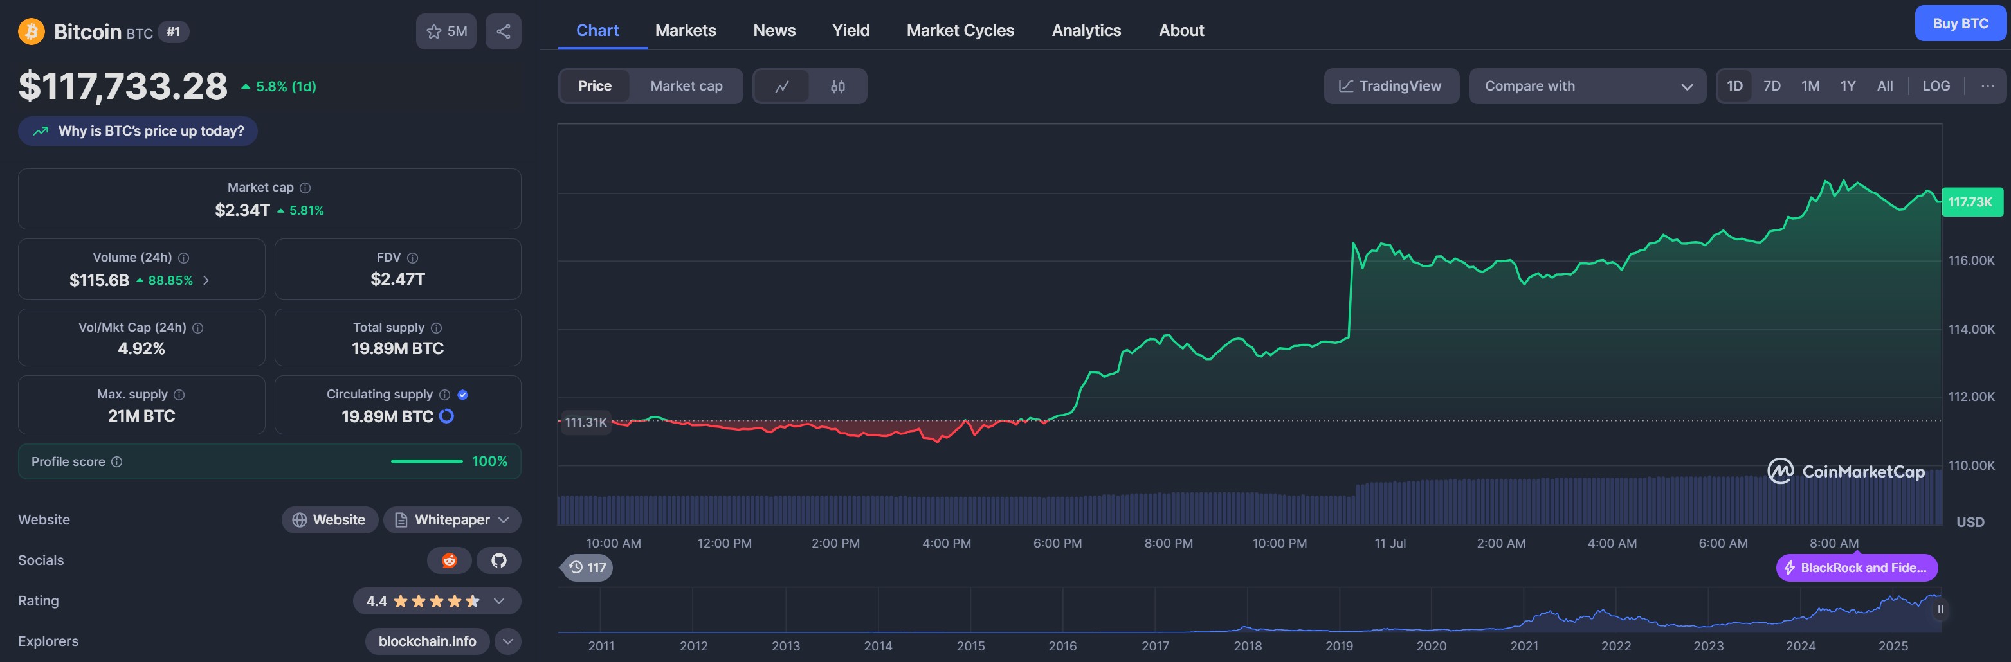
Task: Click the Buy BTC button
Action: (x=1960, y=23)
